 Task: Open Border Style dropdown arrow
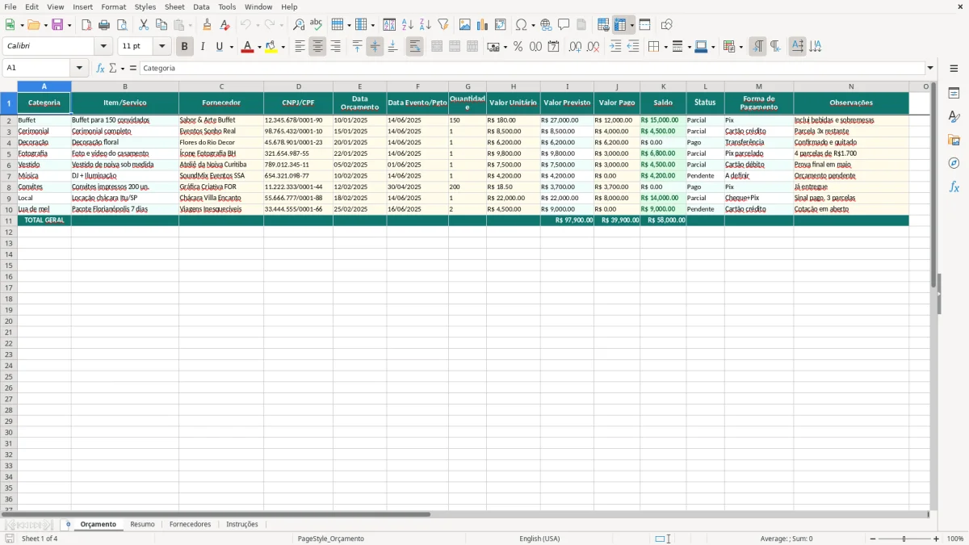(689, 47)
